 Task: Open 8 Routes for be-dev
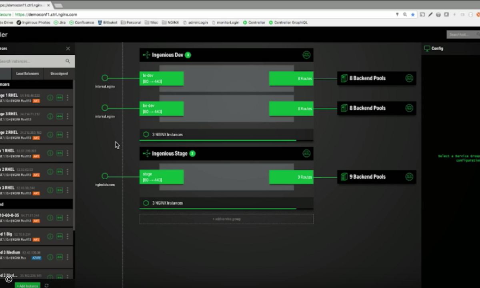[291, 108]
